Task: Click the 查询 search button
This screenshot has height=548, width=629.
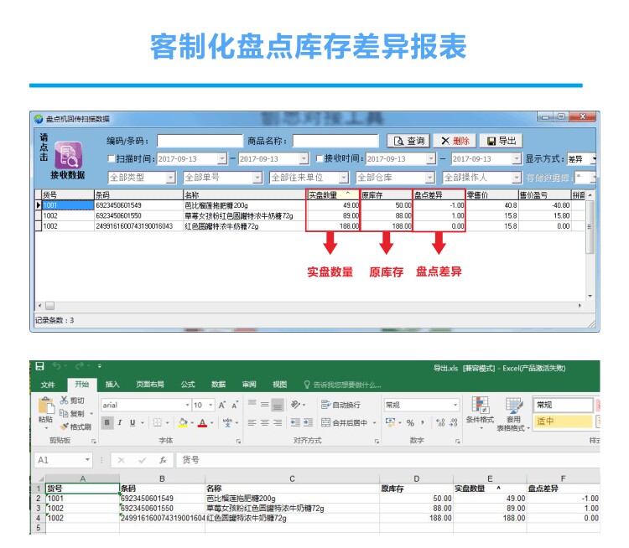Action: pos(408,141)
